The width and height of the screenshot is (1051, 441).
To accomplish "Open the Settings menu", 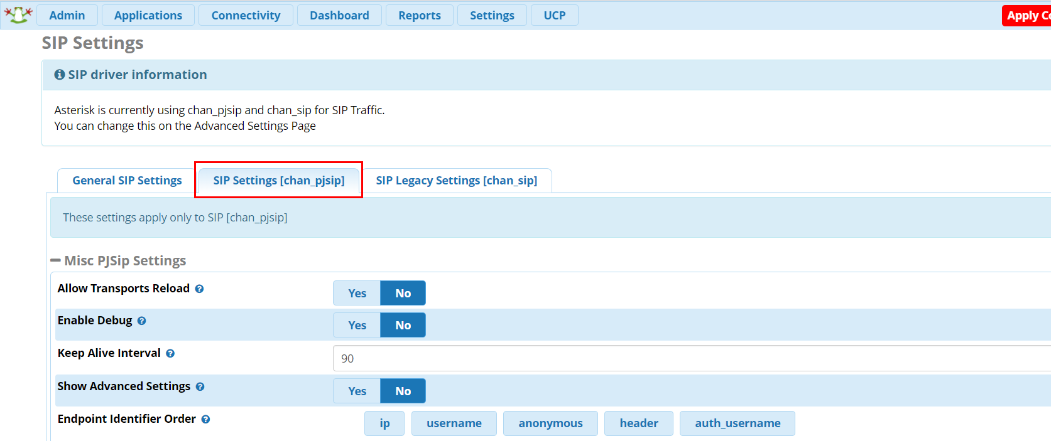I will click(x=492, y=15).
